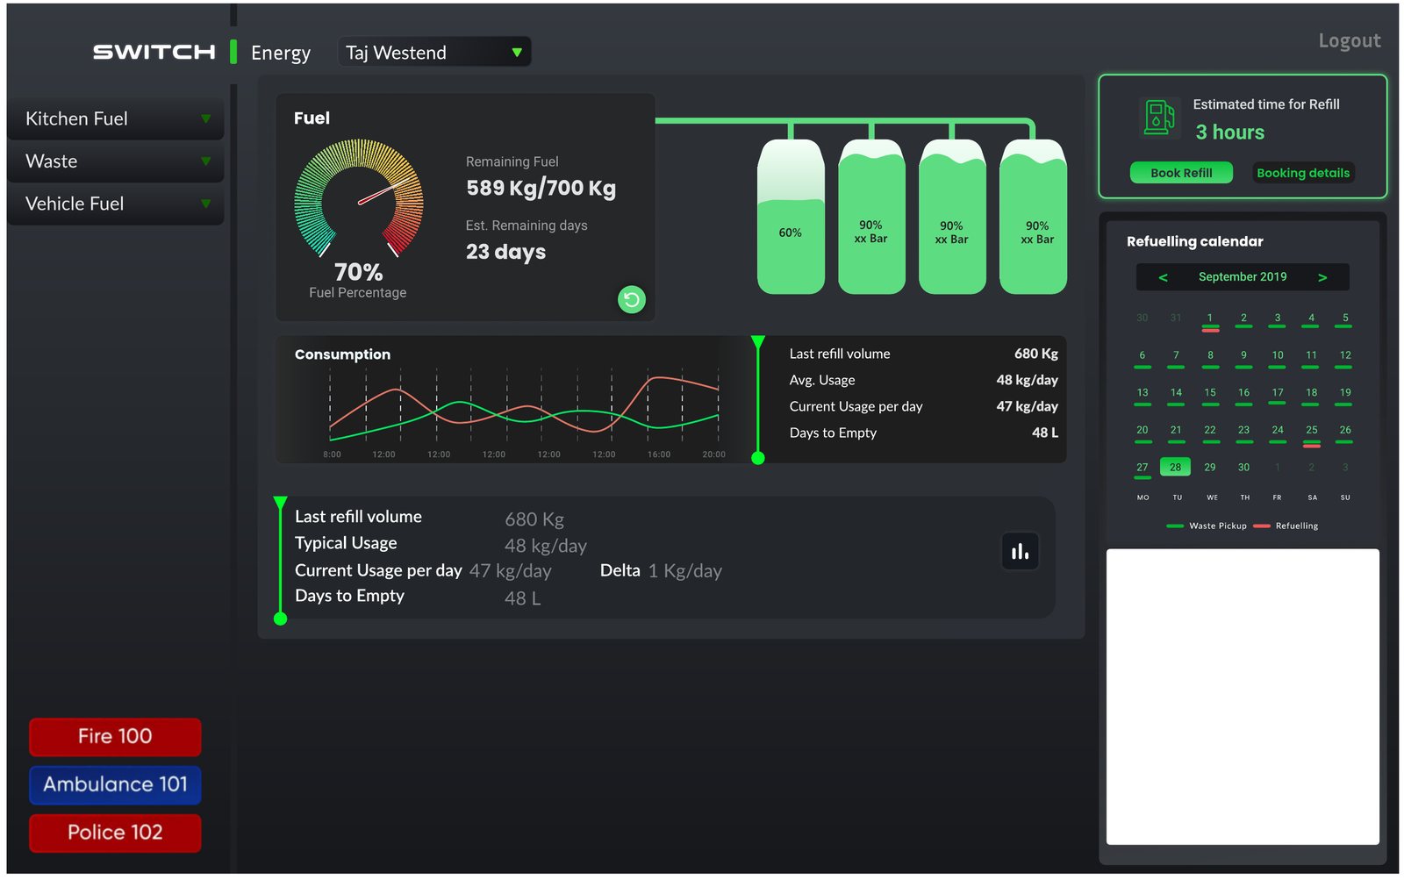The image size is (1404, 880).
Task: Click the 23 days remaining value
Action: click(505, 253)
